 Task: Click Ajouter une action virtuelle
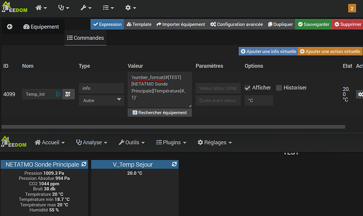point(330,52)
